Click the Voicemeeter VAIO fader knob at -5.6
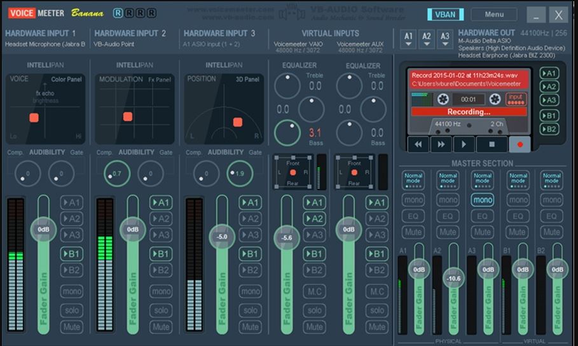Image resolution: width=578 pixels, height=346 pixels. point(286,238)
